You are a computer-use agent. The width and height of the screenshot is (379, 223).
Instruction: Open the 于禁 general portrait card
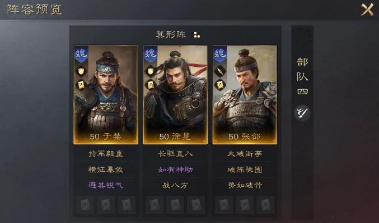[106, 95]
